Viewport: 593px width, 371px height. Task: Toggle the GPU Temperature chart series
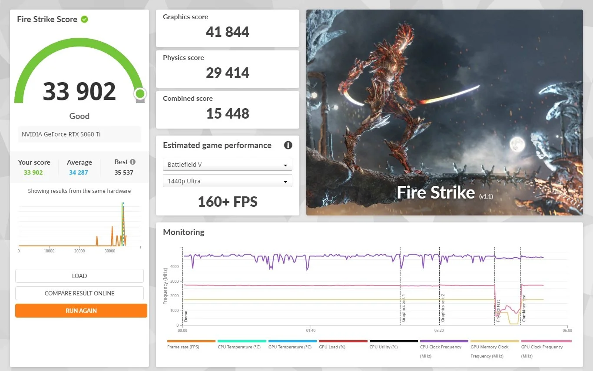point(292,341)
